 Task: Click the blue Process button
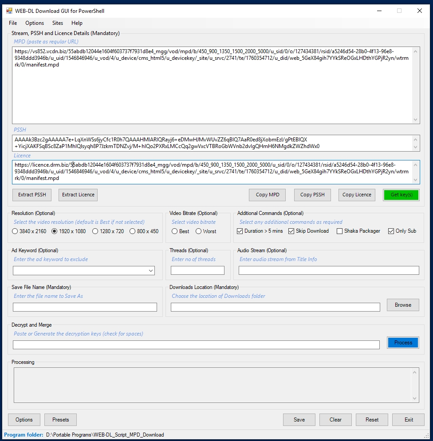pyautogui.click(x=403, y=343)
